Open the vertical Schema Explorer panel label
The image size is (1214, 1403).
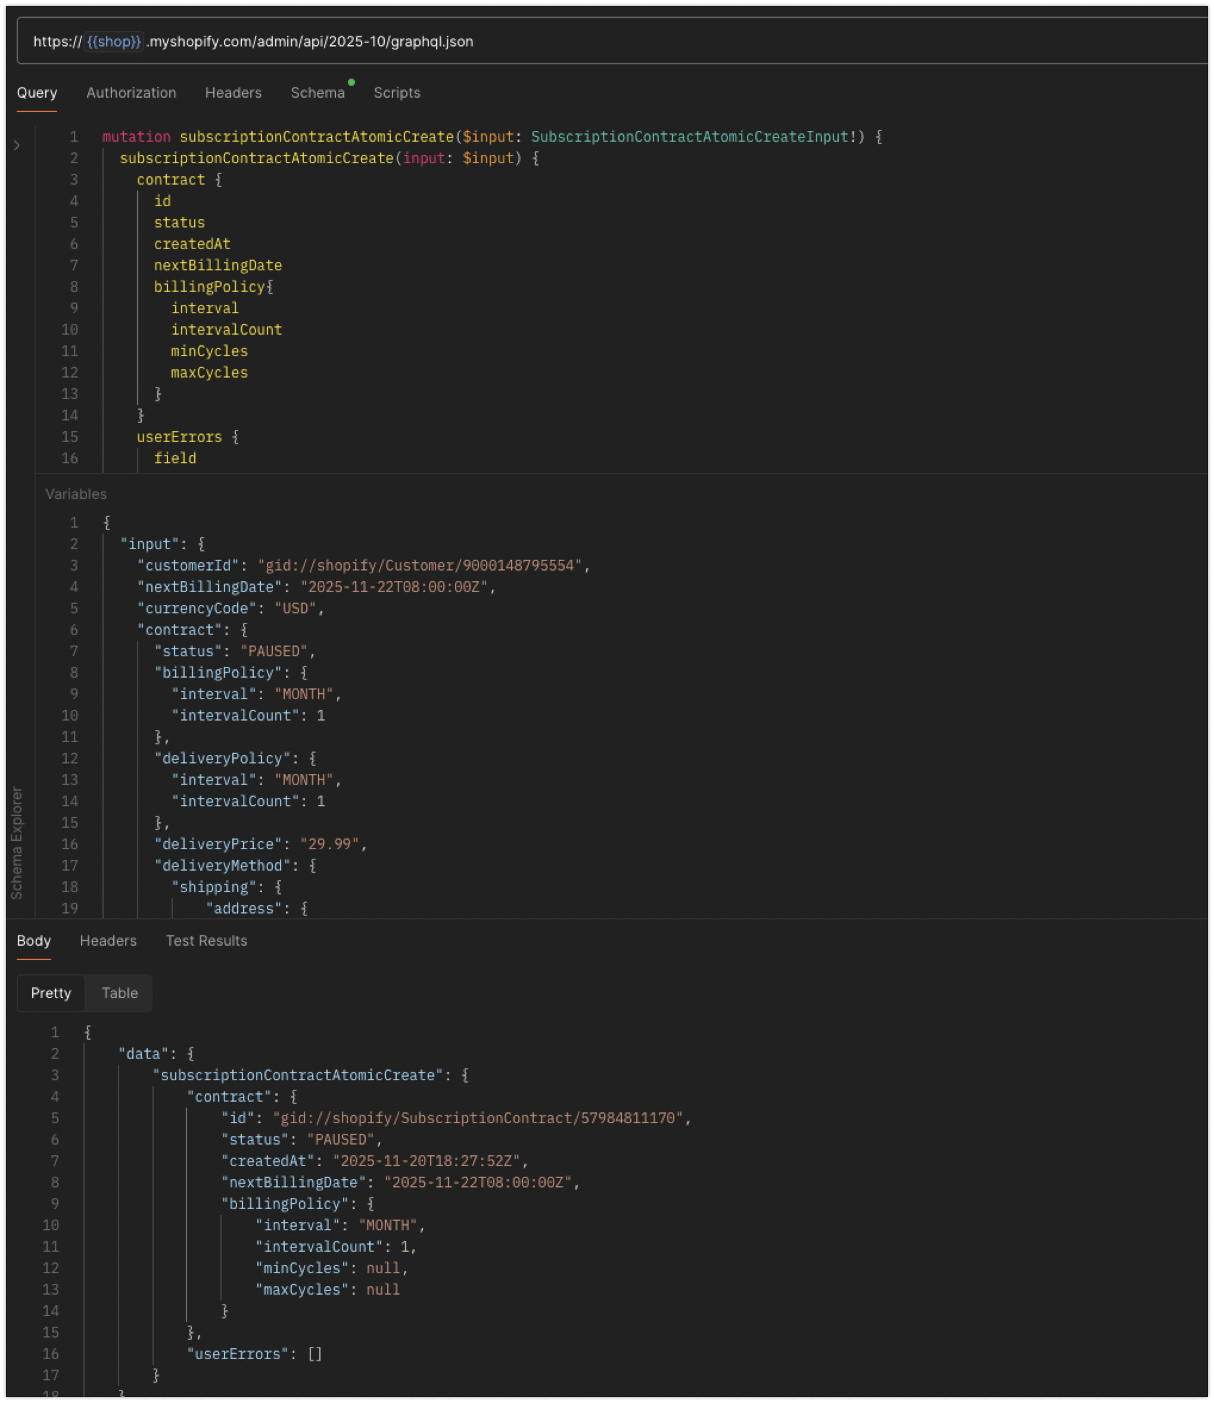pyautogui.click(x=17, y=843)
